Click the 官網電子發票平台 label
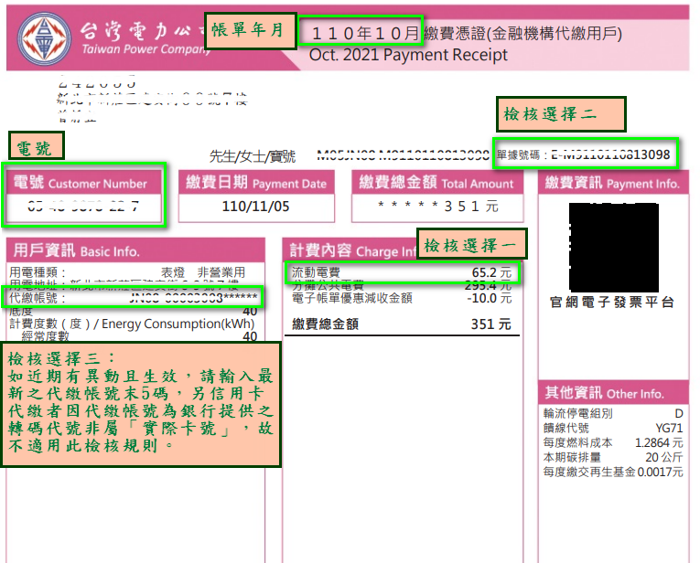The image size is (700, 563). 611,303
